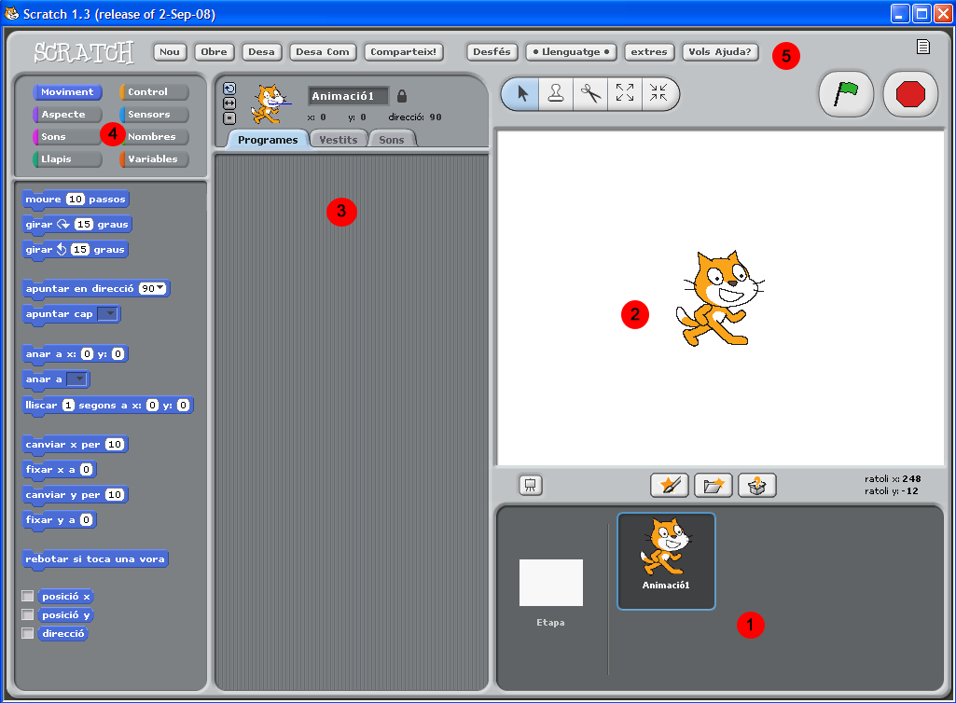Image resolution: width=956 pixels, height=703 pixels.
Task: Open the Sons tab in sprite editor
Action: [x=392, y=140]
